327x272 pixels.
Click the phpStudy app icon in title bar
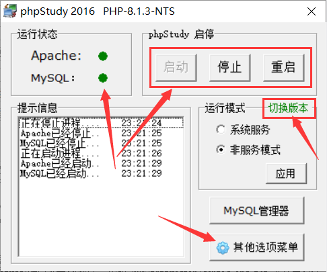coord(10,11)
